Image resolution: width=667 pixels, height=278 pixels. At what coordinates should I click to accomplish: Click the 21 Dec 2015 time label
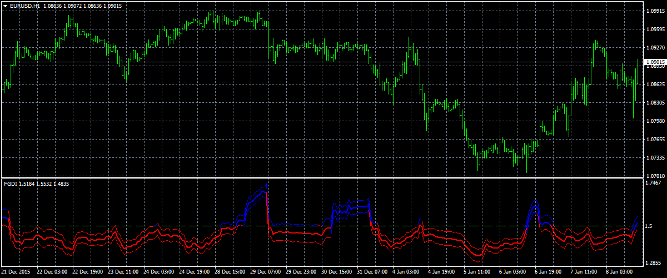tap(15, 272)
